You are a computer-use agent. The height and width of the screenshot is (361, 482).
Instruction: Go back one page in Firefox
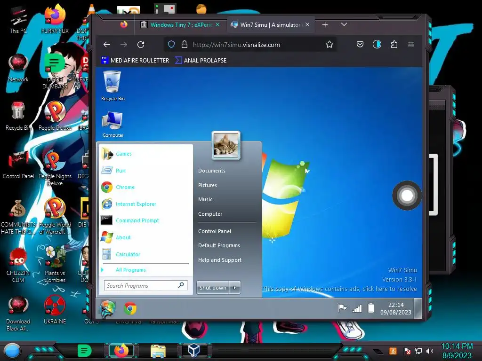click(x=107, y=45)
